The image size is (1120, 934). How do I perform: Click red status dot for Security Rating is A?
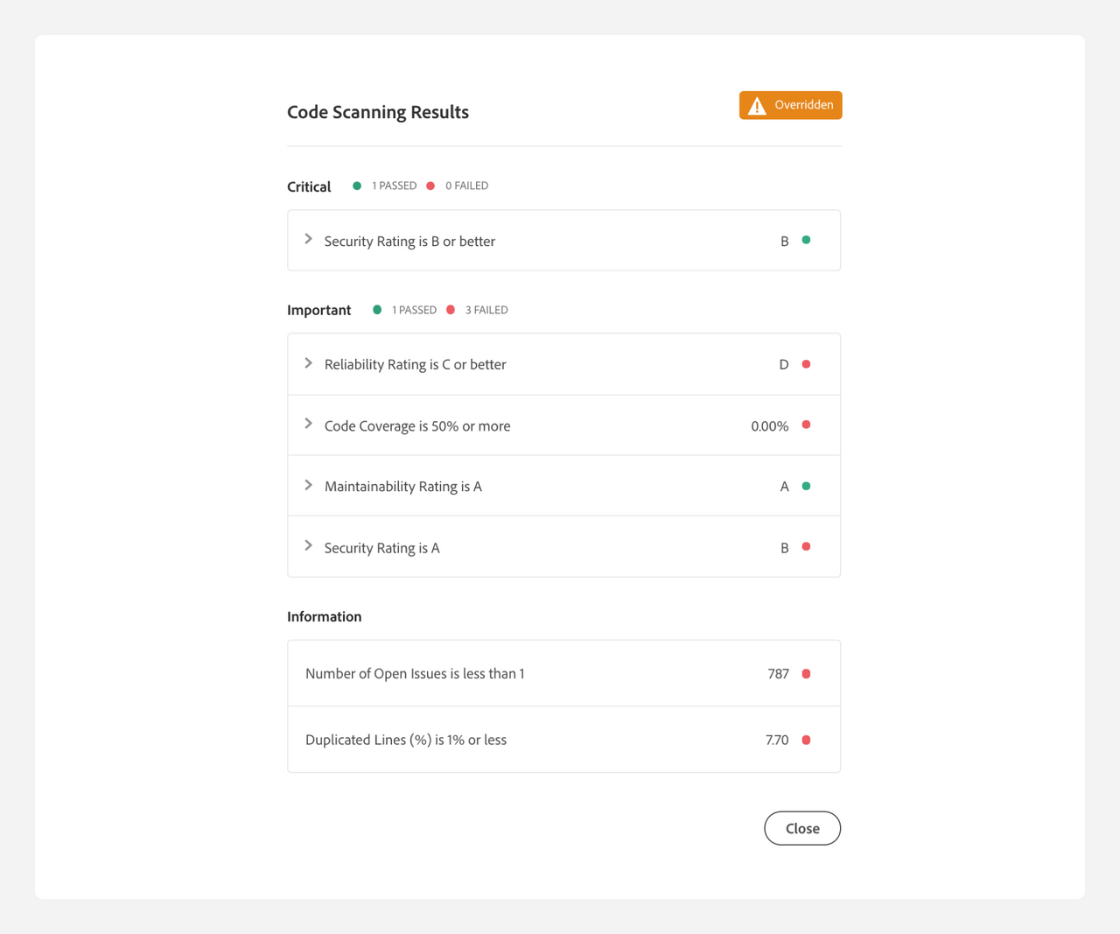[x=806, y=547]
